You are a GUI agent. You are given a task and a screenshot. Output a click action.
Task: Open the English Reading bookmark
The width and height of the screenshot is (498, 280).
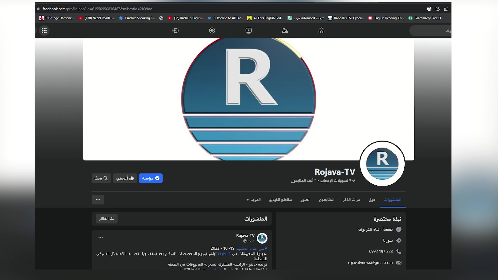[x=386, y=18]
